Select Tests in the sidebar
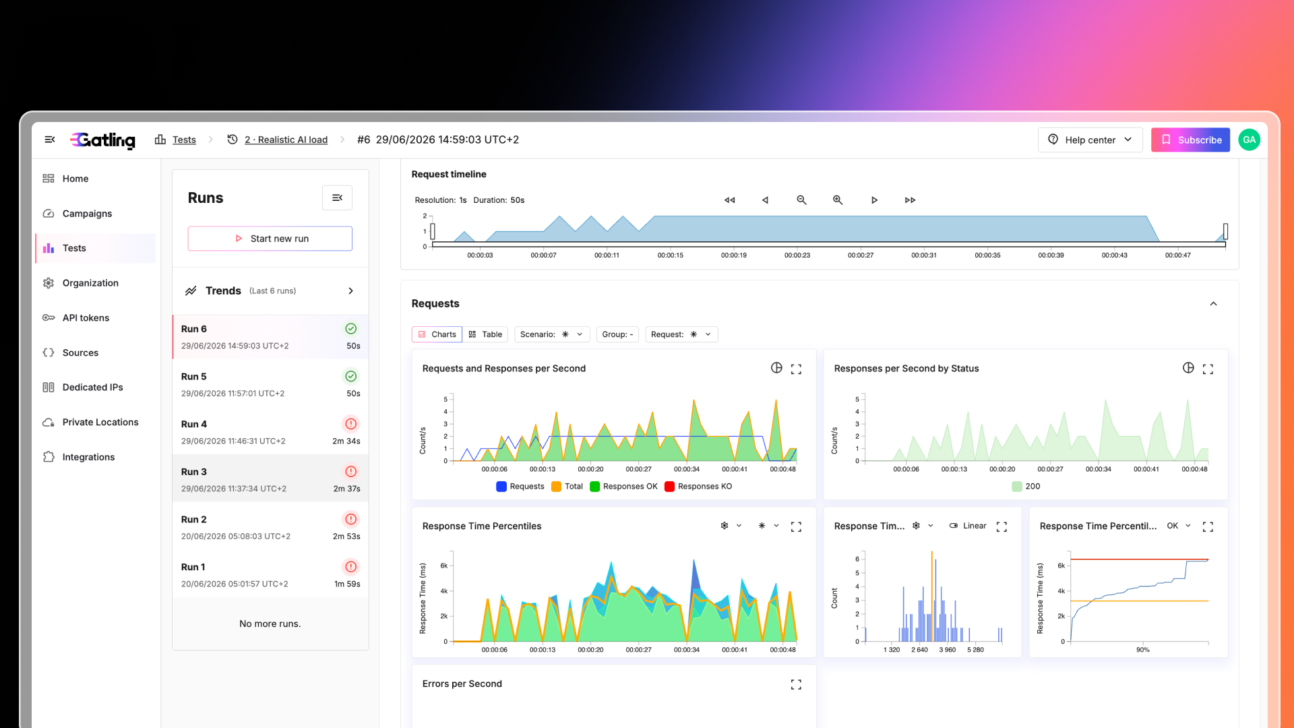The height and width of the screenshot is (728, 1294). click(x=95, y=248)
